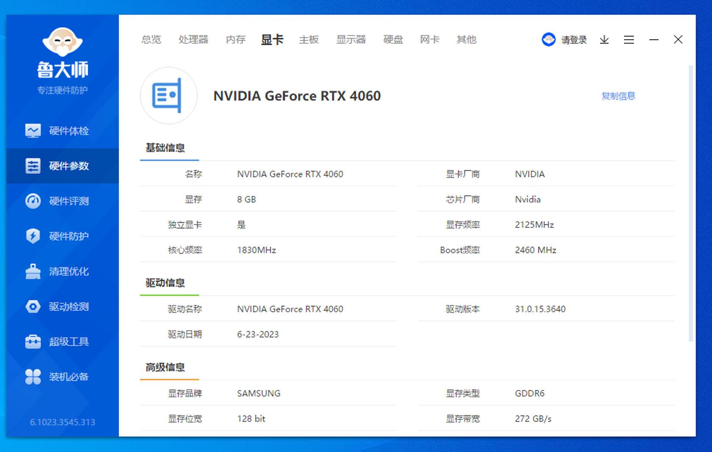Click the Boost frequency value 2460 MHz
Image resolution: width=712 pixels, height=452 pixels.
(x=536, y=250)
